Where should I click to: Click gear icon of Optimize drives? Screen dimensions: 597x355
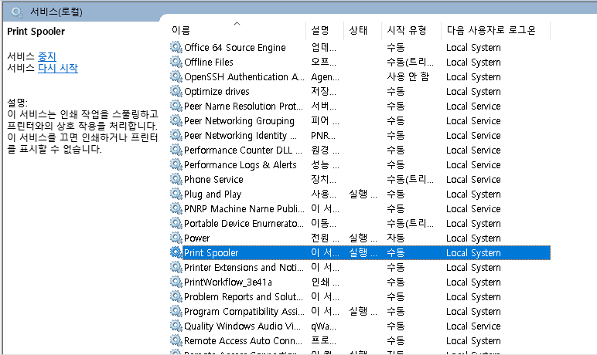point(176,91)
